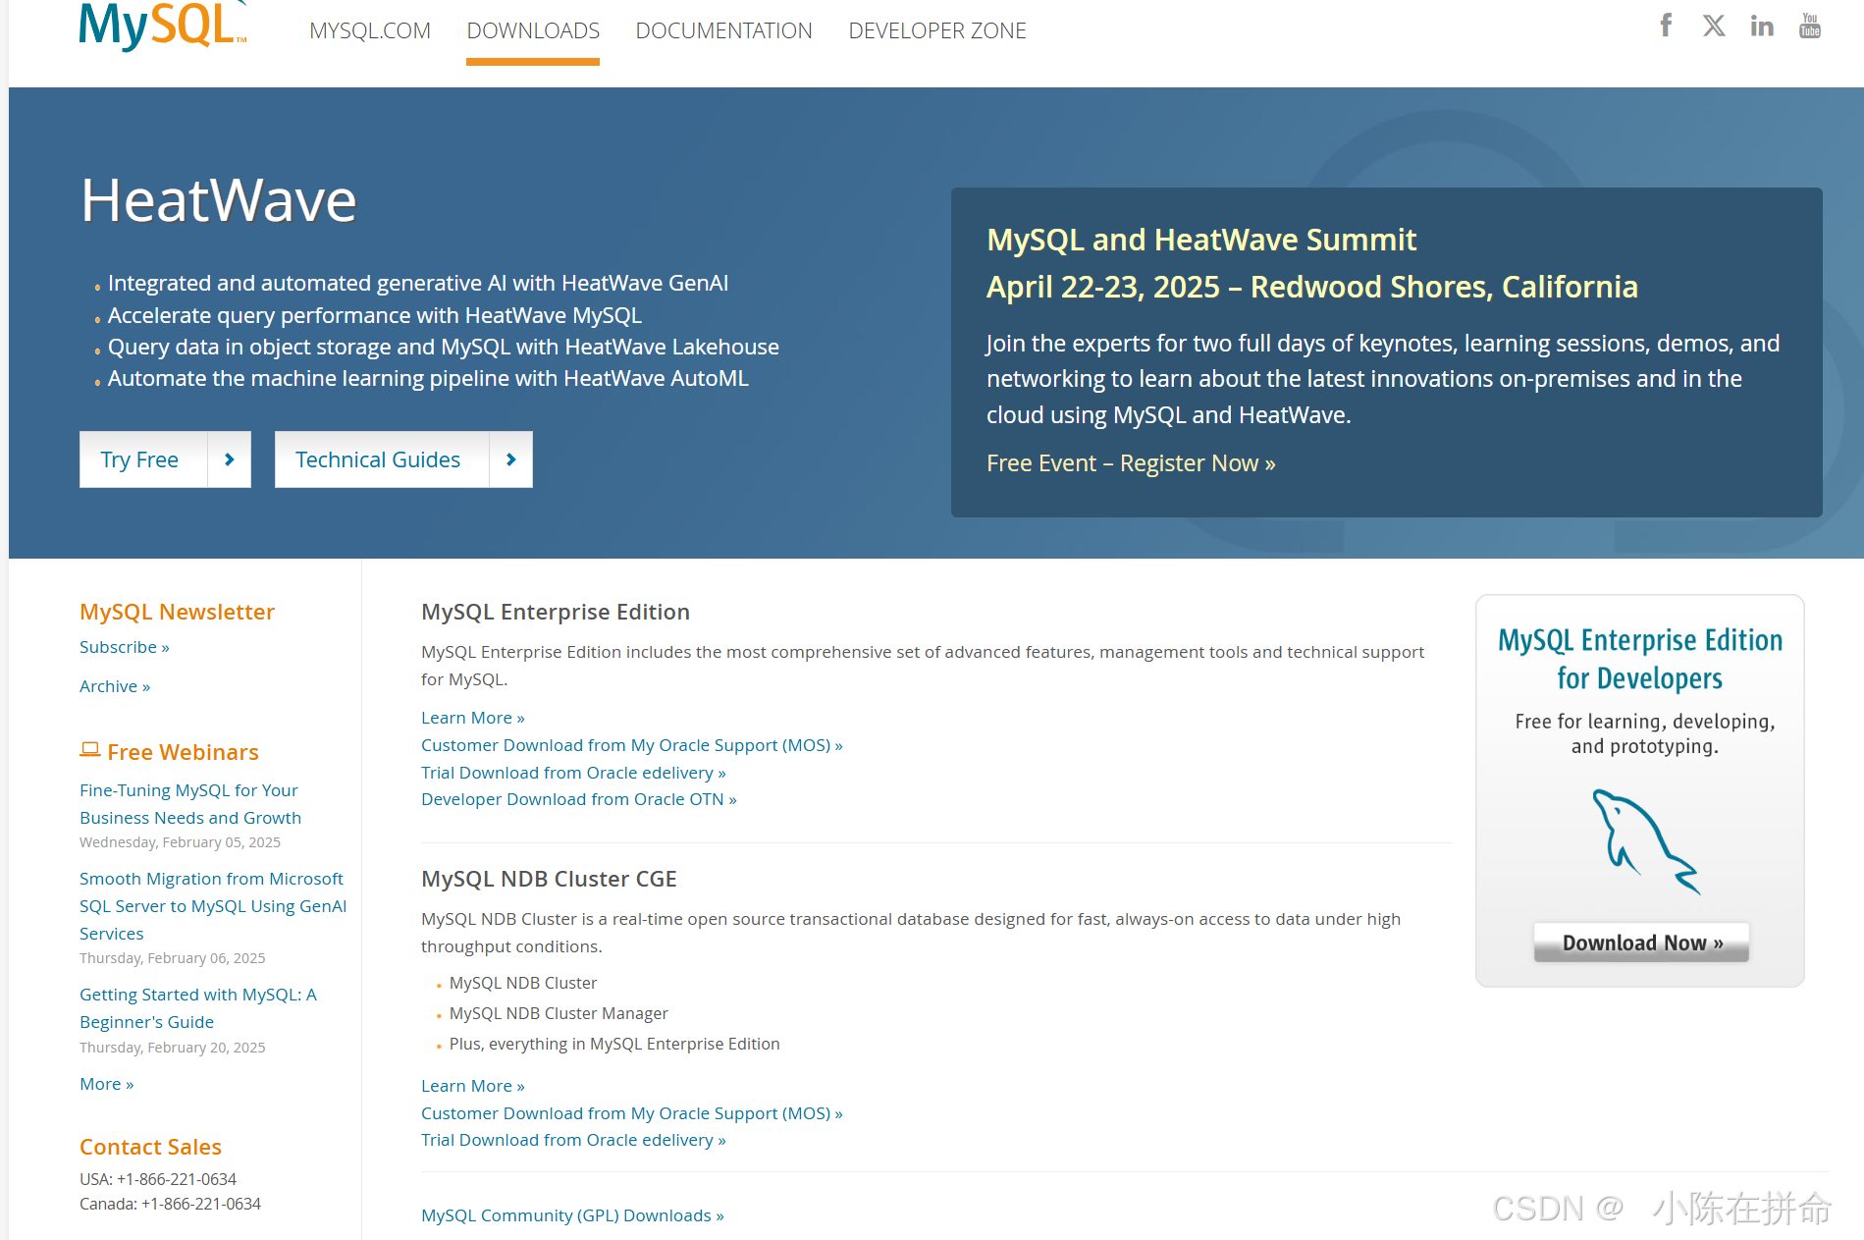
Task: Click the MySQL logo
Action: point(163,25)
